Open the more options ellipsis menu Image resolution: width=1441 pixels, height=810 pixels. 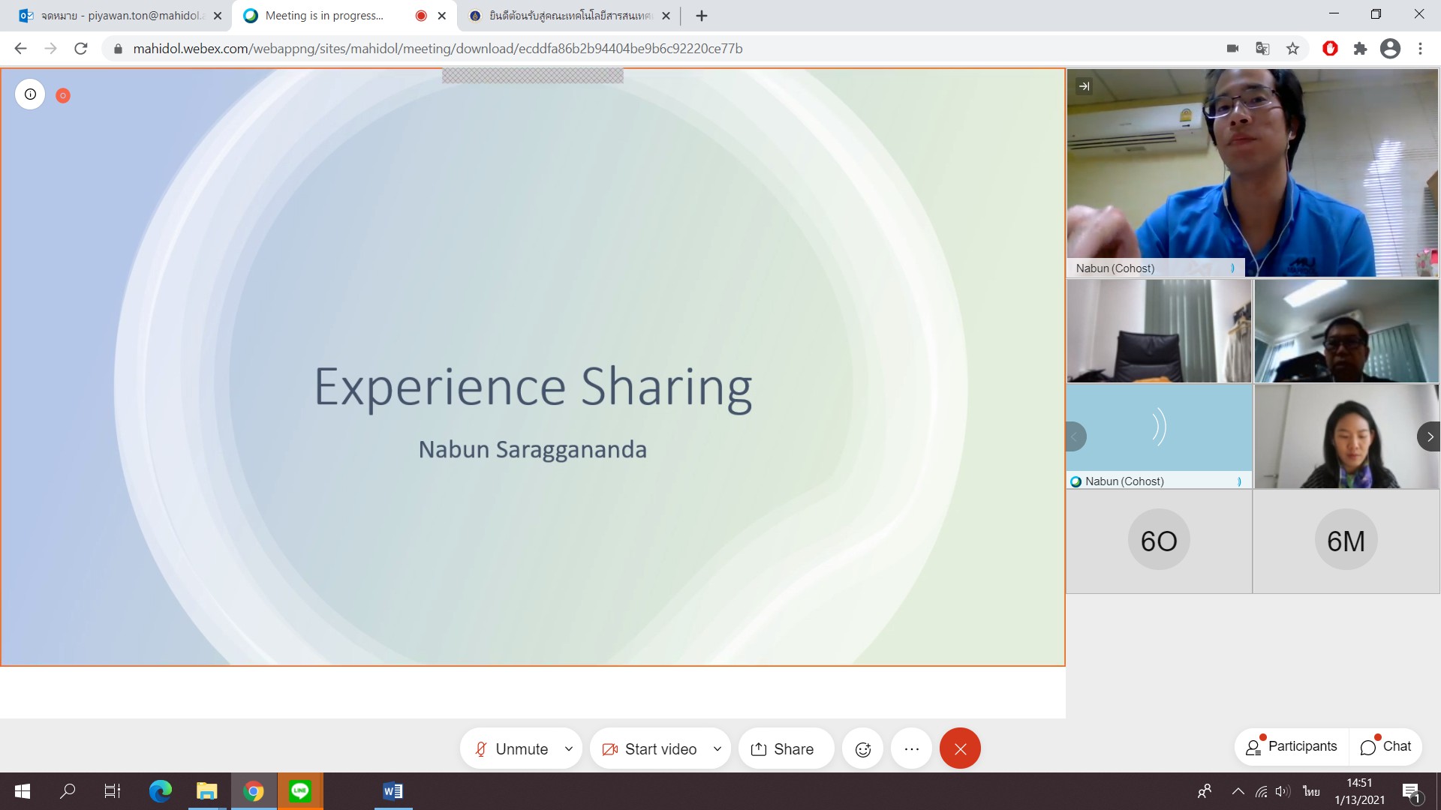(x=911, y=748)
